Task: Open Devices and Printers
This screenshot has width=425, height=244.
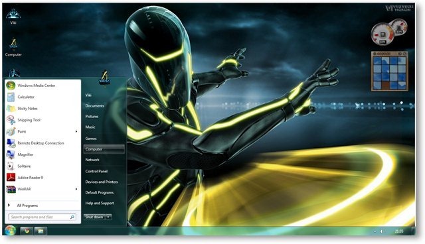Action: pyautogui.click(x=102, y=182)
